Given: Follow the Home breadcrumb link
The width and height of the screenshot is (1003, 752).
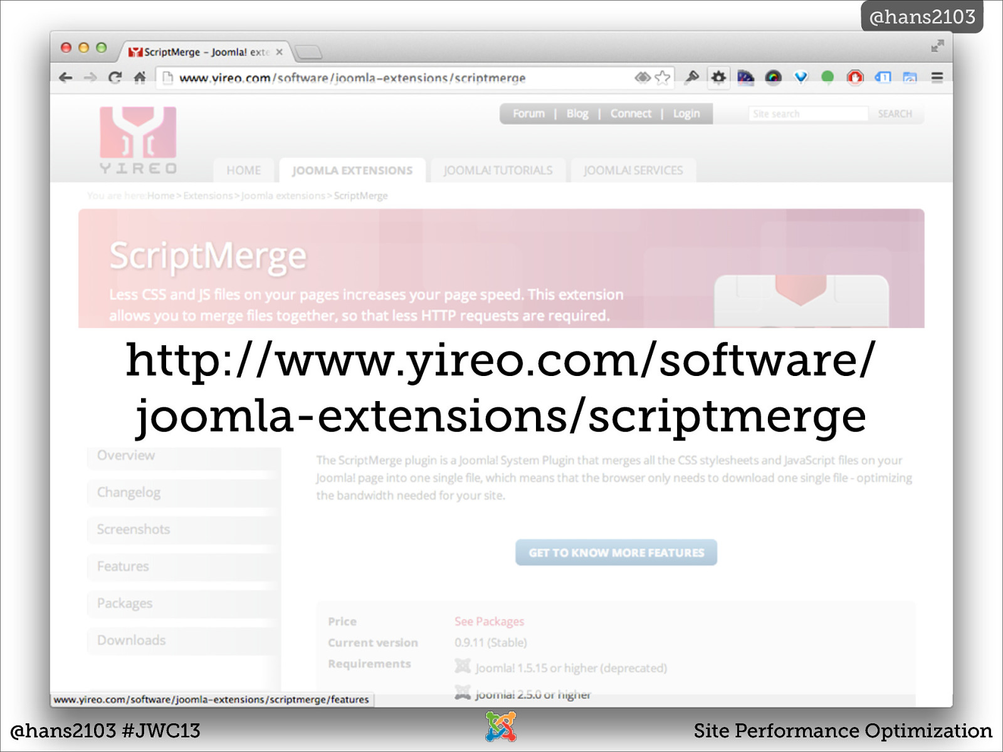Looking at the screenshot, I should click(160, 196).
